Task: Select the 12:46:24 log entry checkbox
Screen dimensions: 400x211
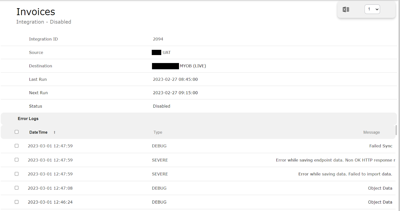Action: 16,202
